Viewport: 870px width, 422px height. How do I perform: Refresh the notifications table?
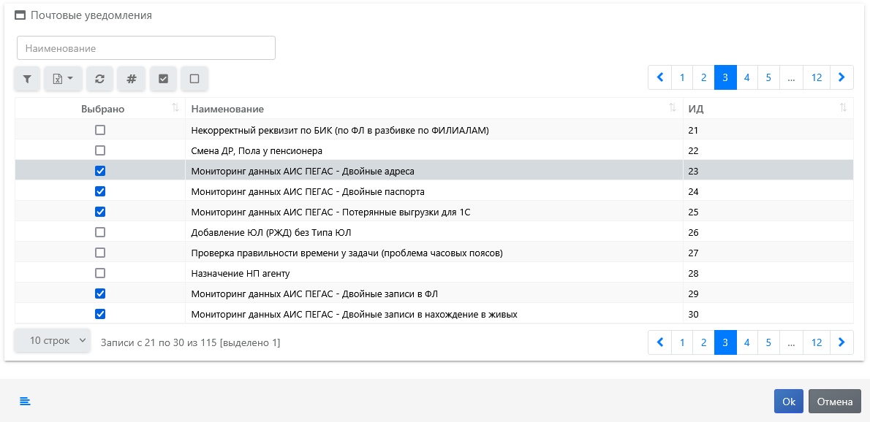99,78
